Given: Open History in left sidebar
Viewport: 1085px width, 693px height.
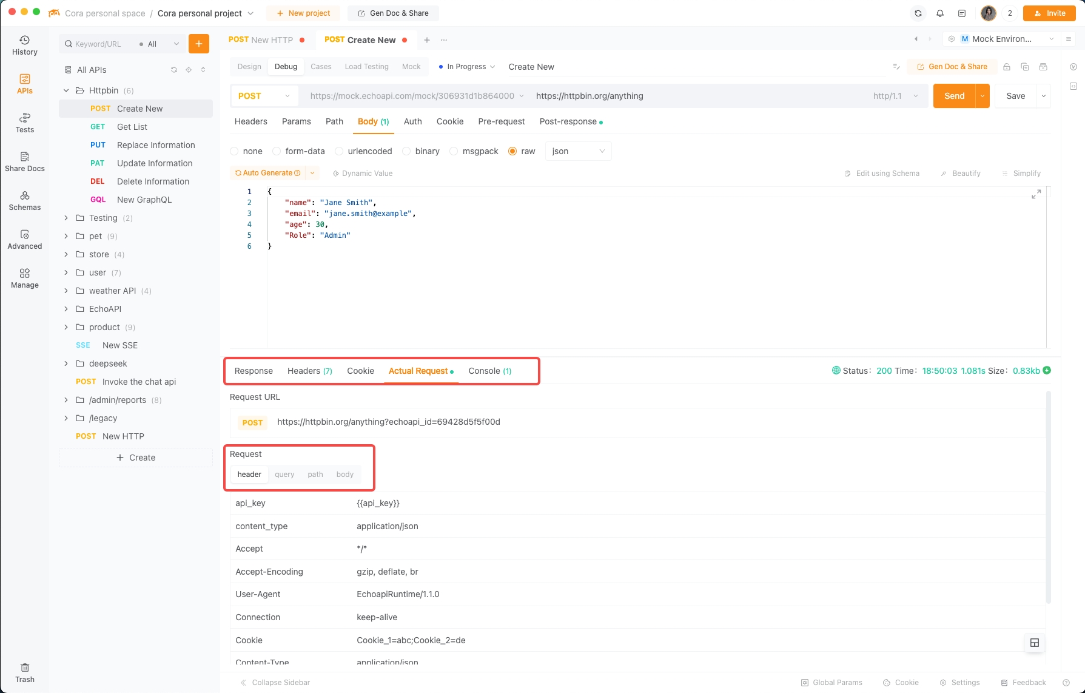Looking at the screenshot, I should [25, 46].
